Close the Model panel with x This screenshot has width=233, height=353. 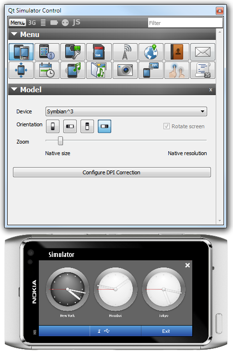210,90
